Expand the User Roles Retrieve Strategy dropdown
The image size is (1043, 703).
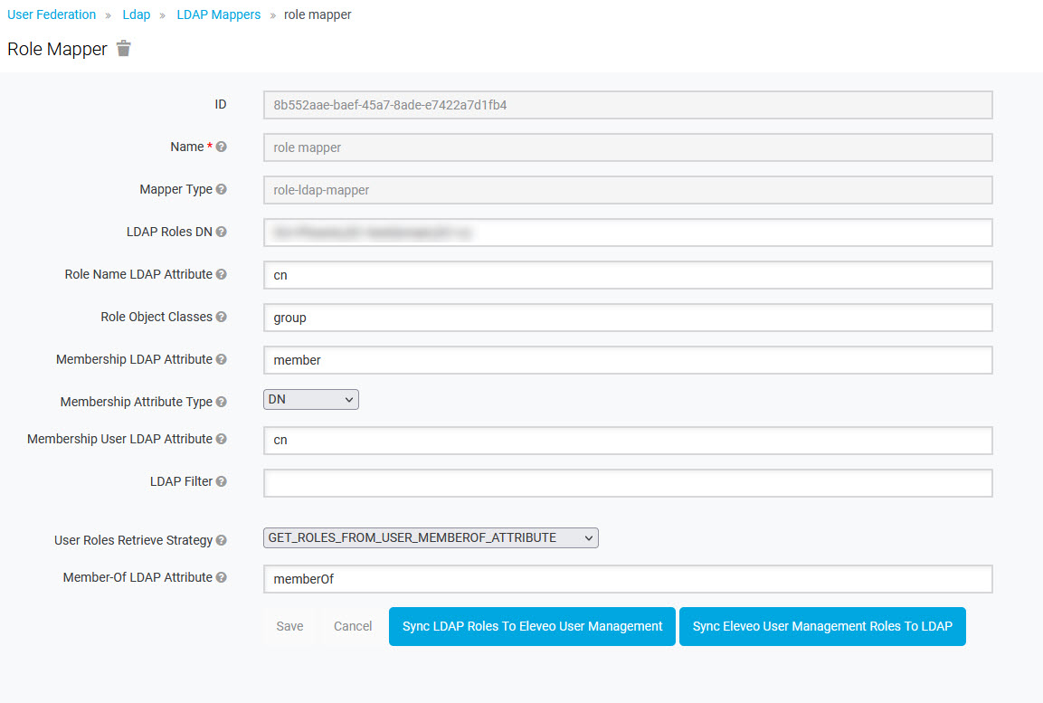click(431, 538)
